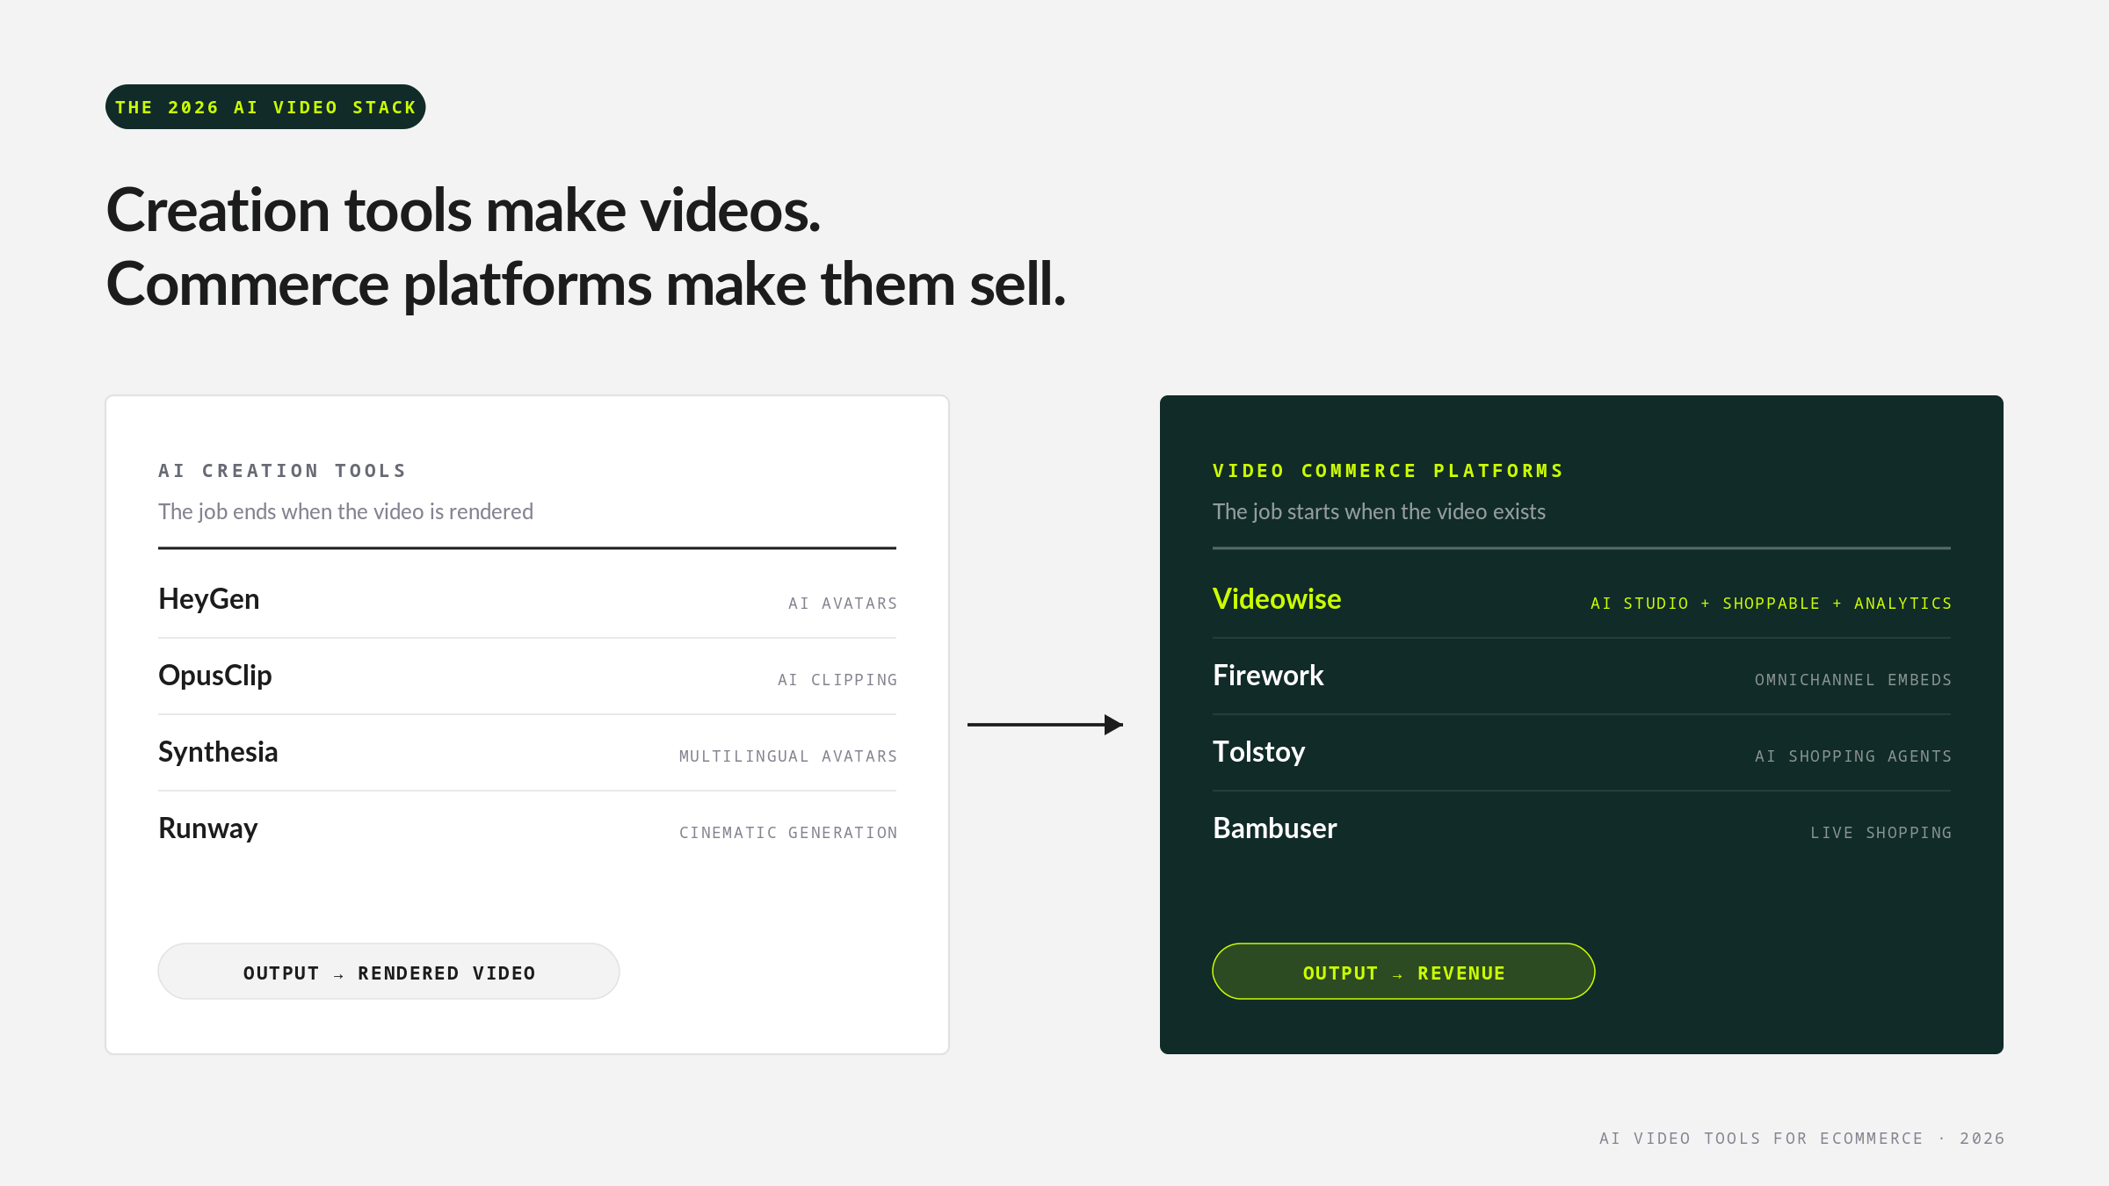This screenshot has width=2109, height=1186.
Task: Select the highlighted Videowise name
Action: [1277, 599]
